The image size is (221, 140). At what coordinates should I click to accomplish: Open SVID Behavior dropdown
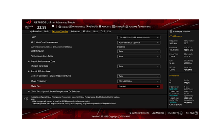point(139,51)
